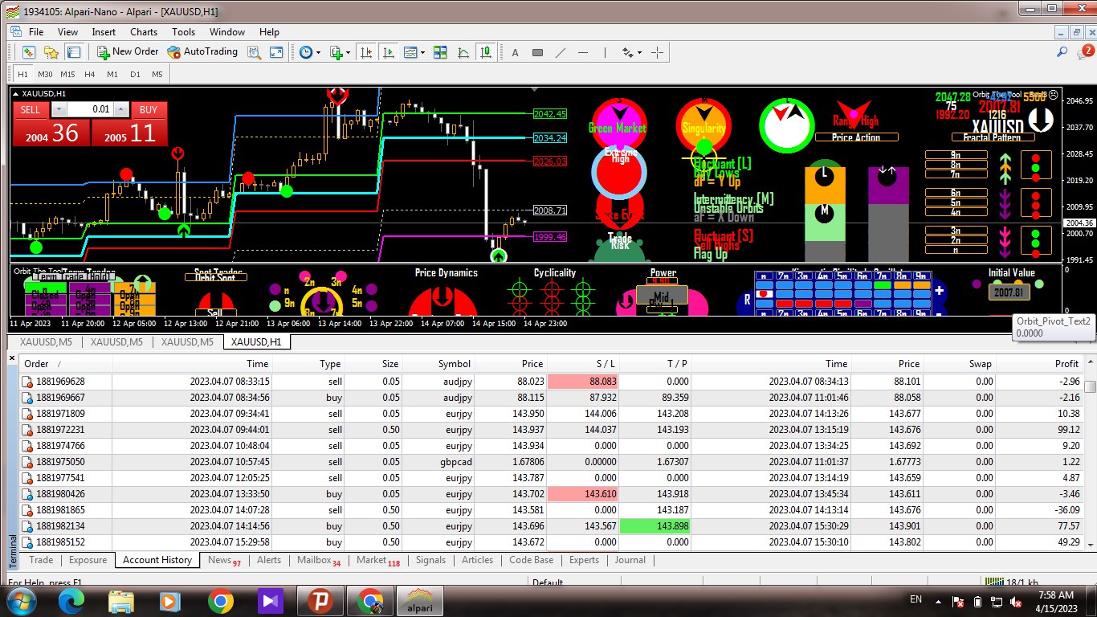Viewport: 1097px width, 617px height.
Task: Select order 1881969628 in history
Action: click(x=551, y=382)
